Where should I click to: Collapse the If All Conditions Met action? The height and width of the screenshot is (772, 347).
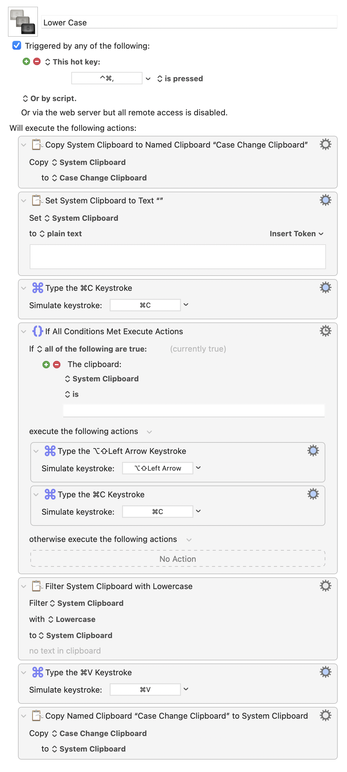pyautogui.click(x=24, y=331)
